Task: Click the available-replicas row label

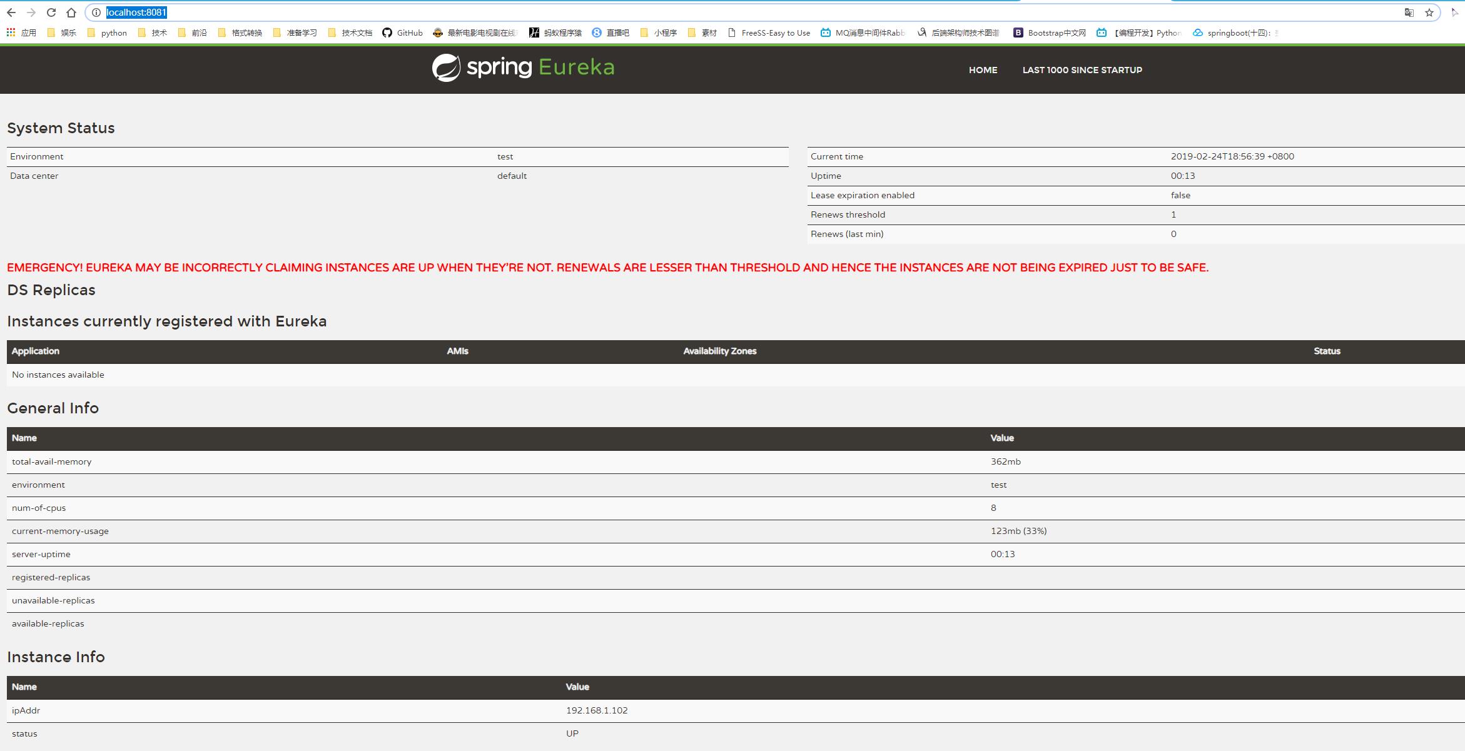Action: 48,623
